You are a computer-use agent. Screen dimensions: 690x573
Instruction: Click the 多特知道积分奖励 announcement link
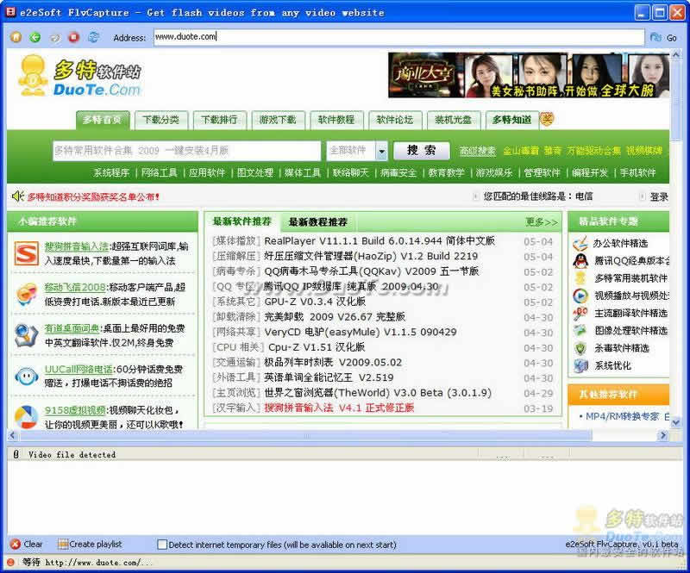pyautogui.click(x=93, y=196)
